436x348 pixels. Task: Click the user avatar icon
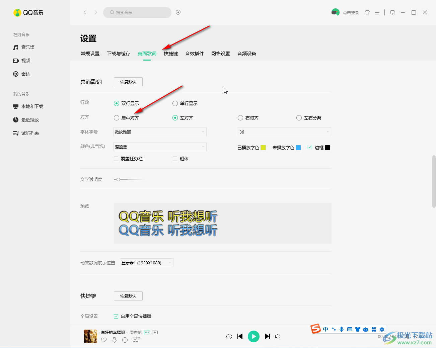335,12
